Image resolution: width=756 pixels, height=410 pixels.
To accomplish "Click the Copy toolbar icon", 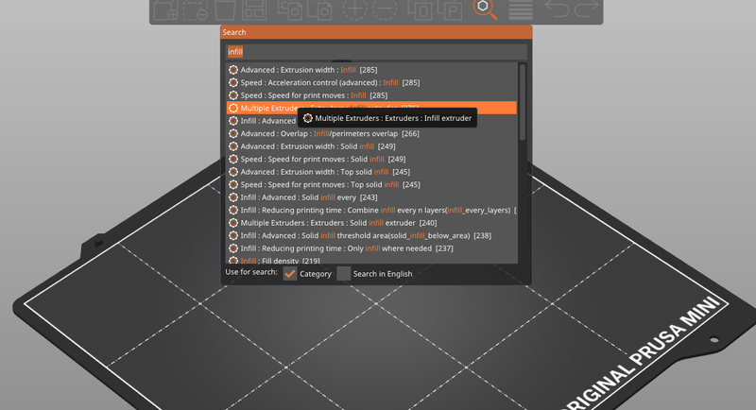I will (x=290, y=11).
